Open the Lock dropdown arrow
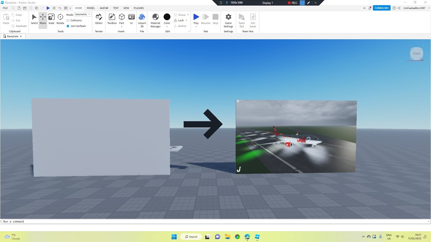The image size is (431, 242). 186,21
